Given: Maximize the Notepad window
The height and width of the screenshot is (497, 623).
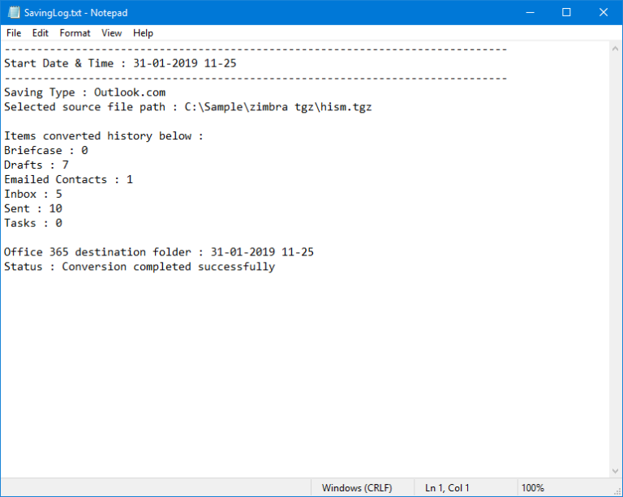Looking at the screenshot, I should click(566, 13).
